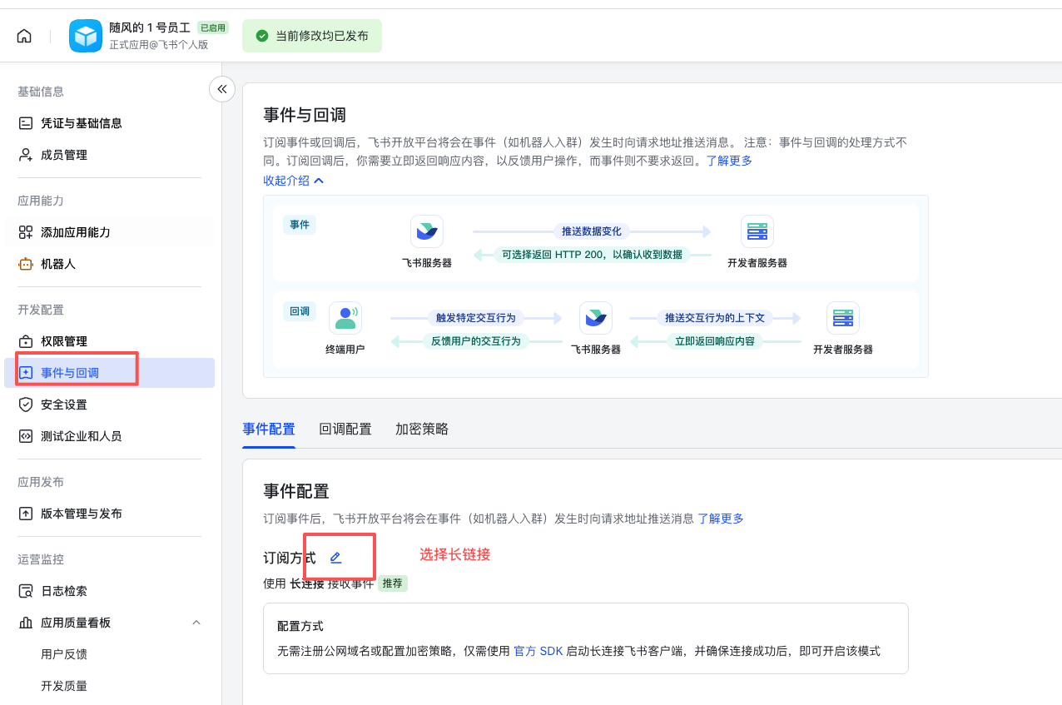Screen dimensions: 1062x705
Task: Open the 了解更多 link in 事件配置
Action: [721, 518]
